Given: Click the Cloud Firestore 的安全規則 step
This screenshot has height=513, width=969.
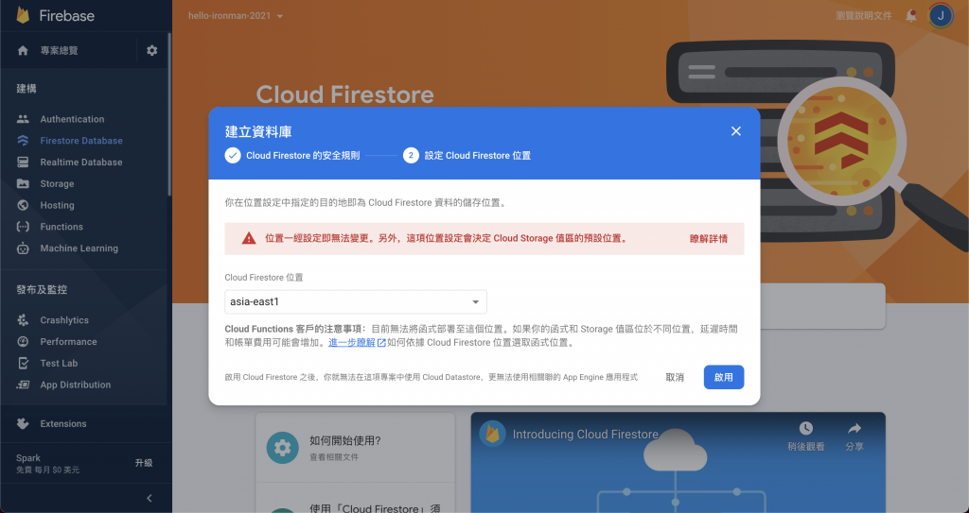Looking at the screenshot, I should [x=303, y=156].
